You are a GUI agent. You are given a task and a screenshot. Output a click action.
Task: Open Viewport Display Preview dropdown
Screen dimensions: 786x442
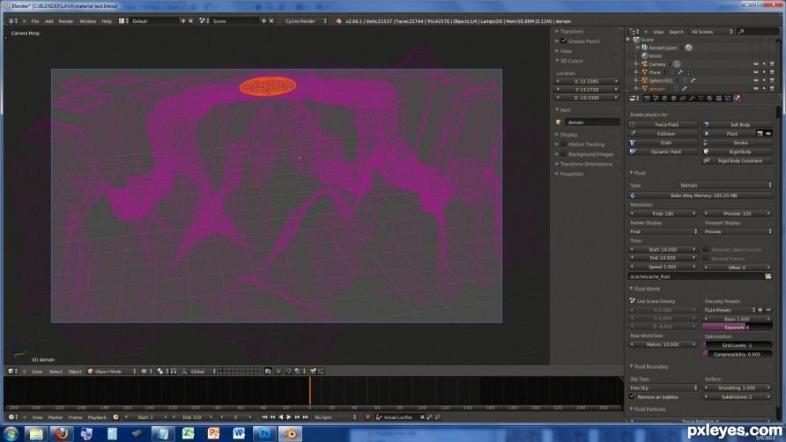(738, 232)
